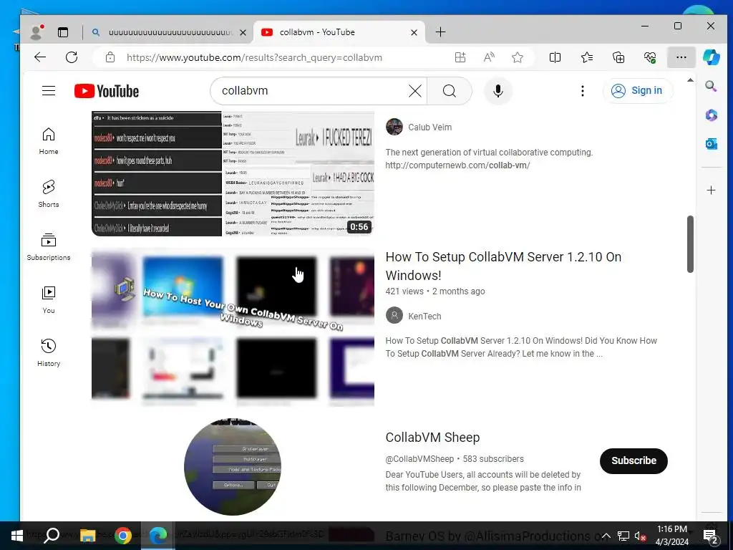
Task: Open Subscriptions in YouTube sidebar
Action: 49,246
